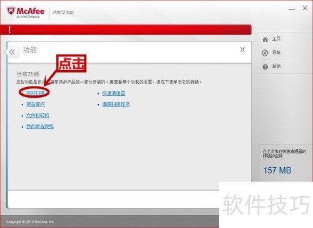Open the 漏洞扫描程序 link
313x228 pixels.
(x=116, y=104)
